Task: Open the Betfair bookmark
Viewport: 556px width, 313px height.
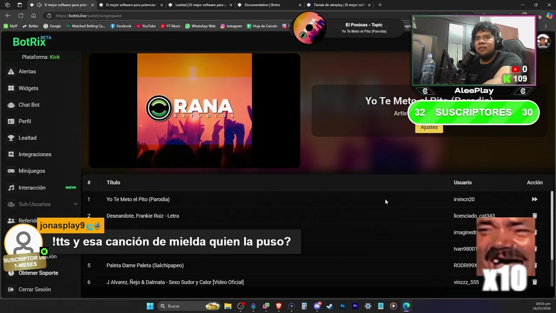Action: point(30,26)
